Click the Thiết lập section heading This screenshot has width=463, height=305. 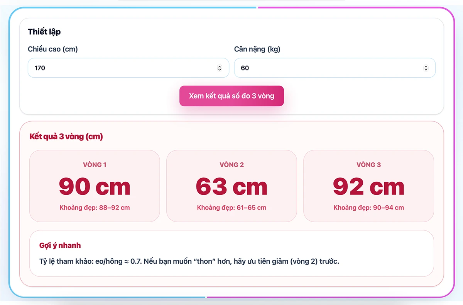pyautogui.click(x=44, y=32)
